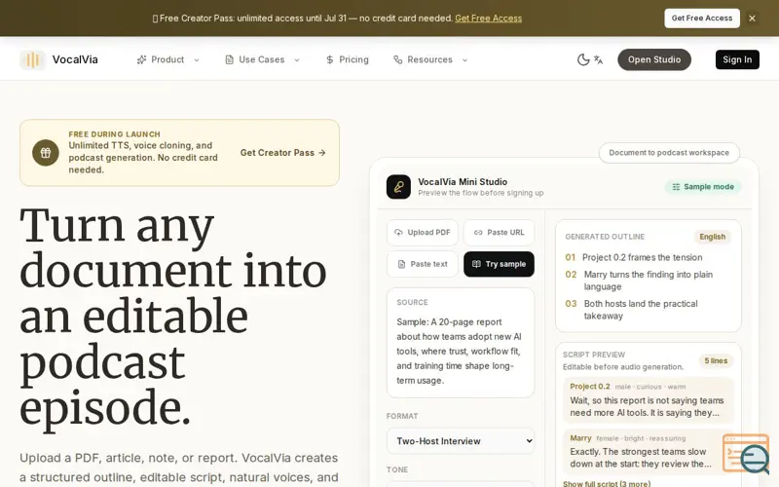
Task: Toggle dark mode moon icon
Action: point(582,59)
